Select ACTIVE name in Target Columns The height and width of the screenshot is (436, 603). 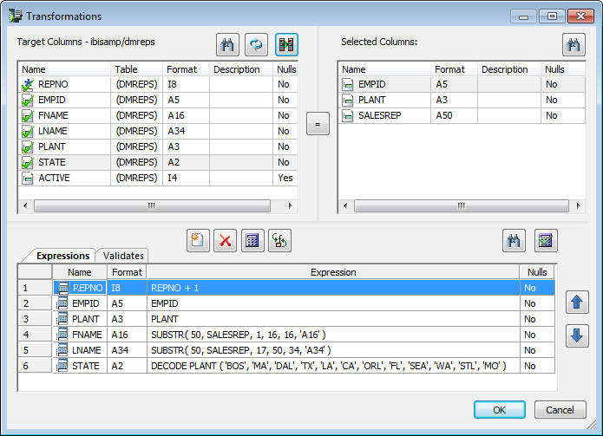[x=54, y=178]
